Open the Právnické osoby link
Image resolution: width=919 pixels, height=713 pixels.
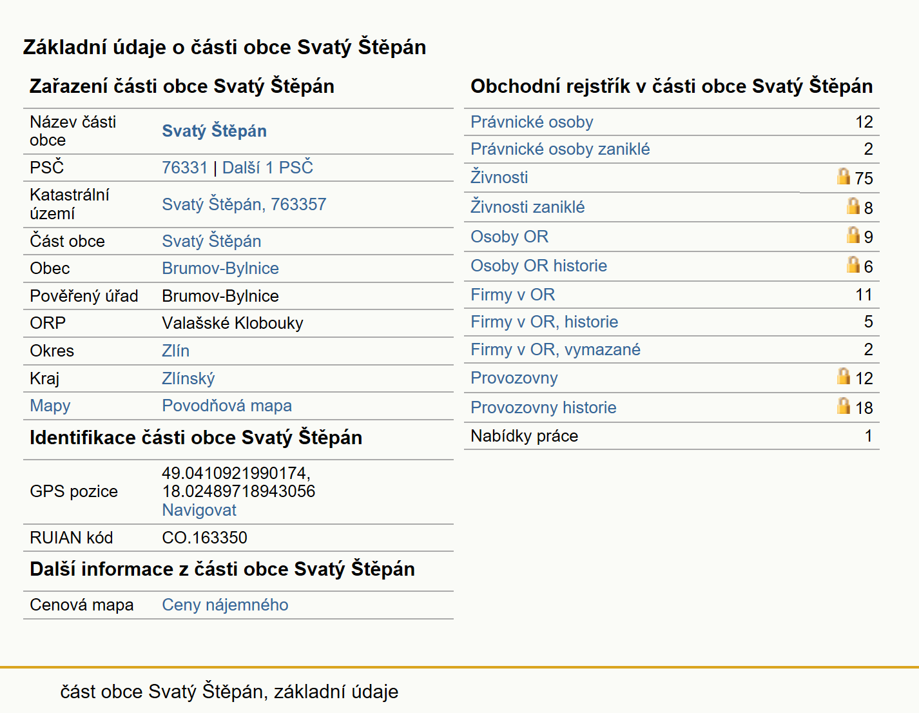click(x=532, y=122)
